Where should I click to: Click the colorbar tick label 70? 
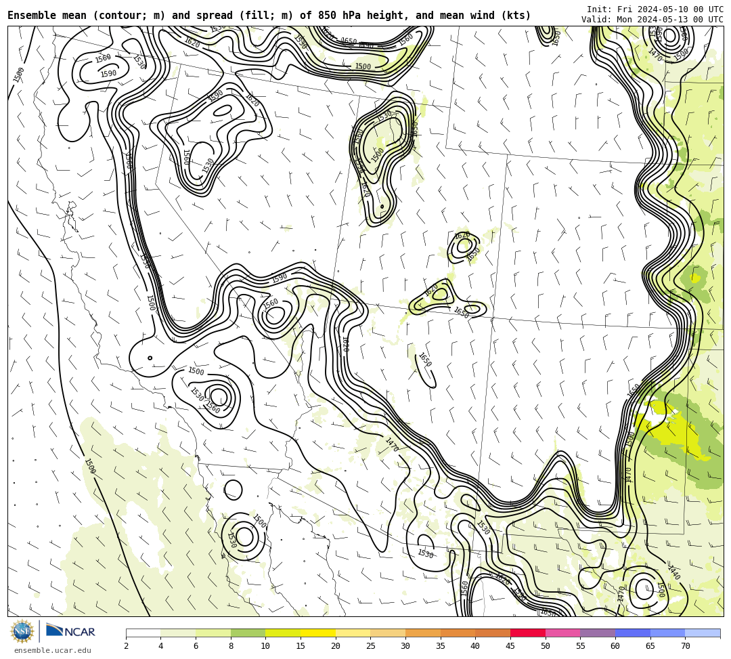click(x=685, y=646)
